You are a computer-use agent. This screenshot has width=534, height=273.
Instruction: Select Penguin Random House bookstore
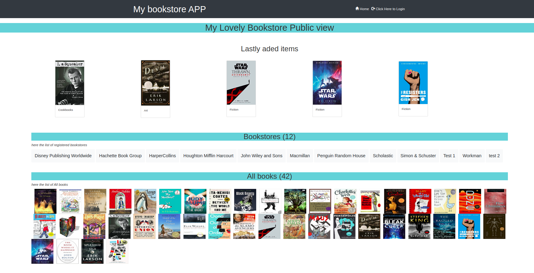(x=341, y=156)
